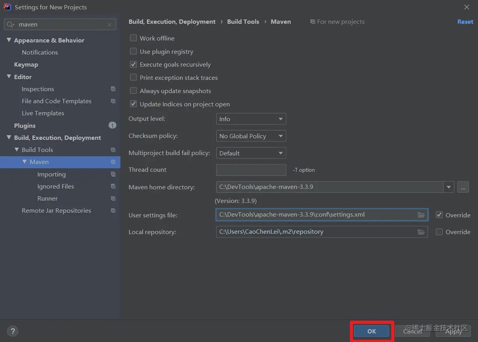478x342 pixels.
Task: Enable Use plugin registry checkbox
Action: point(133,51)
